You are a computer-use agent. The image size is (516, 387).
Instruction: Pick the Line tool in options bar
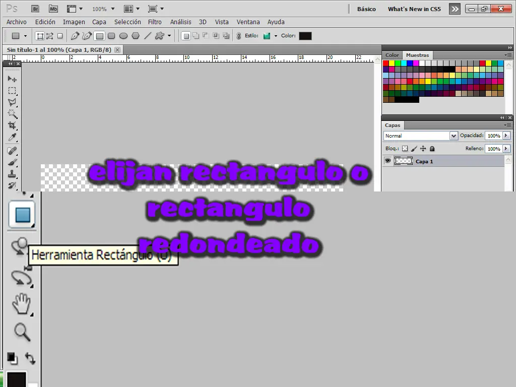pos(148,36)
